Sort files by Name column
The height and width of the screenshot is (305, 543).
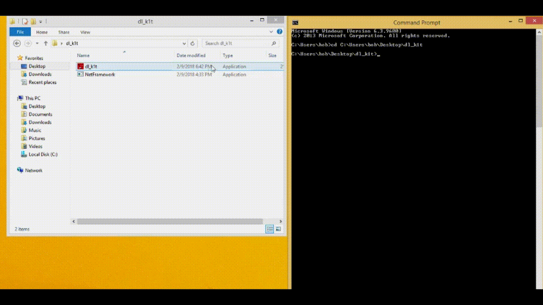pyautogui.click(x=83, y=55)
